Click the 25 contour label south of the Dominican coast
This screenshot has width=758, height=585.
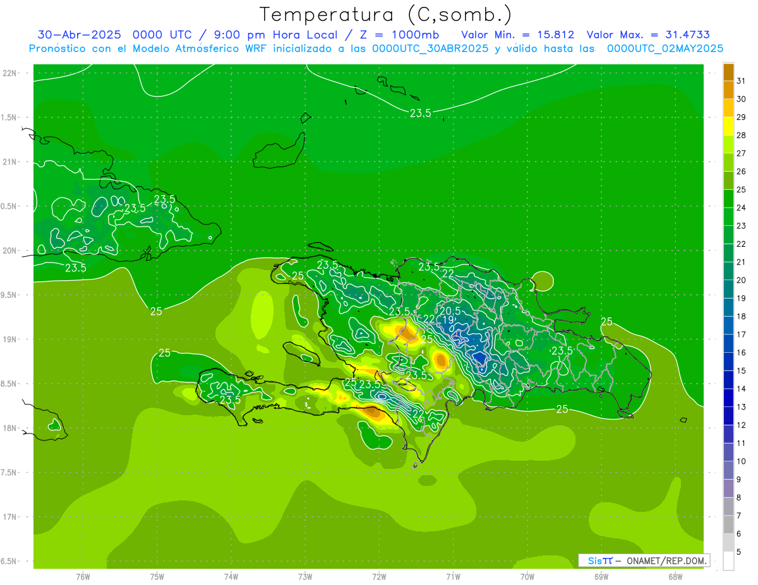[x=562, y=409]
